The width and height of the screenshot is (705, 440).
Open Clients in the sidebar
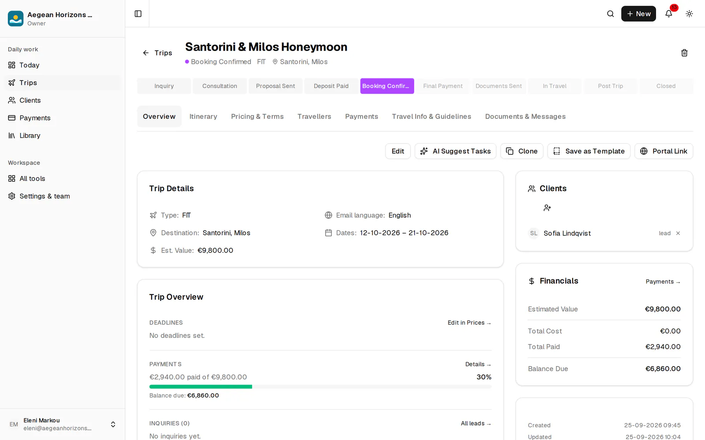click(x=63, y=100)
